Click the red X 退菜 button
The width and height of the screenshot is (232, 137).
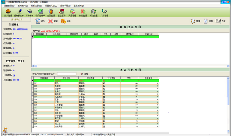click(53, 21)
